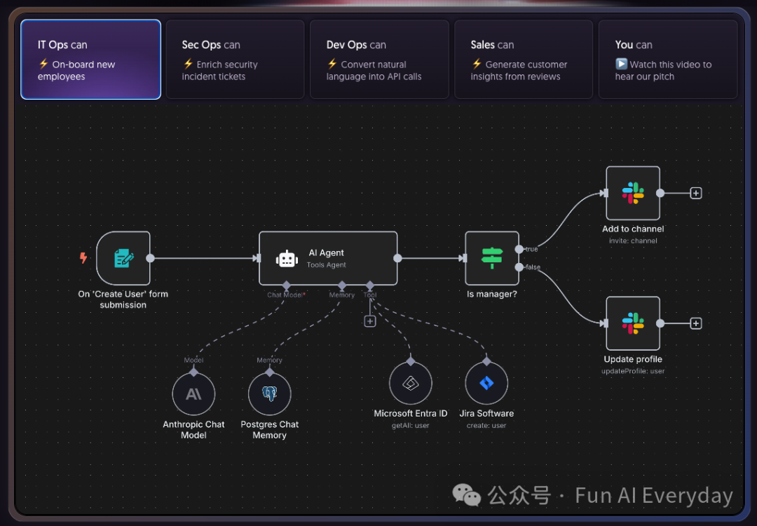Click the 'Create User' form trigger node
The height and width of the screenshot is (526, 757).
[x=123, y=258]
